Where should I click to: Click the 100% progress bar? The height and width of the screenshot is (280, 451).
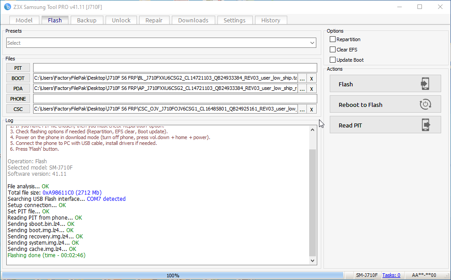(x=173, y=276)
